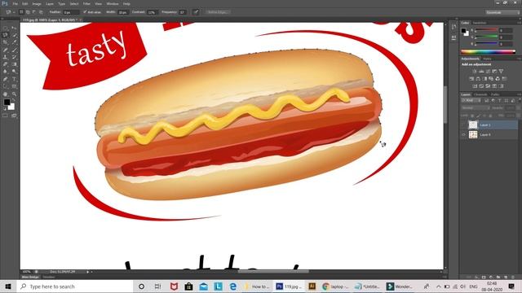Select the Eraser tool
522x293 pixels.
coord(6,64)
